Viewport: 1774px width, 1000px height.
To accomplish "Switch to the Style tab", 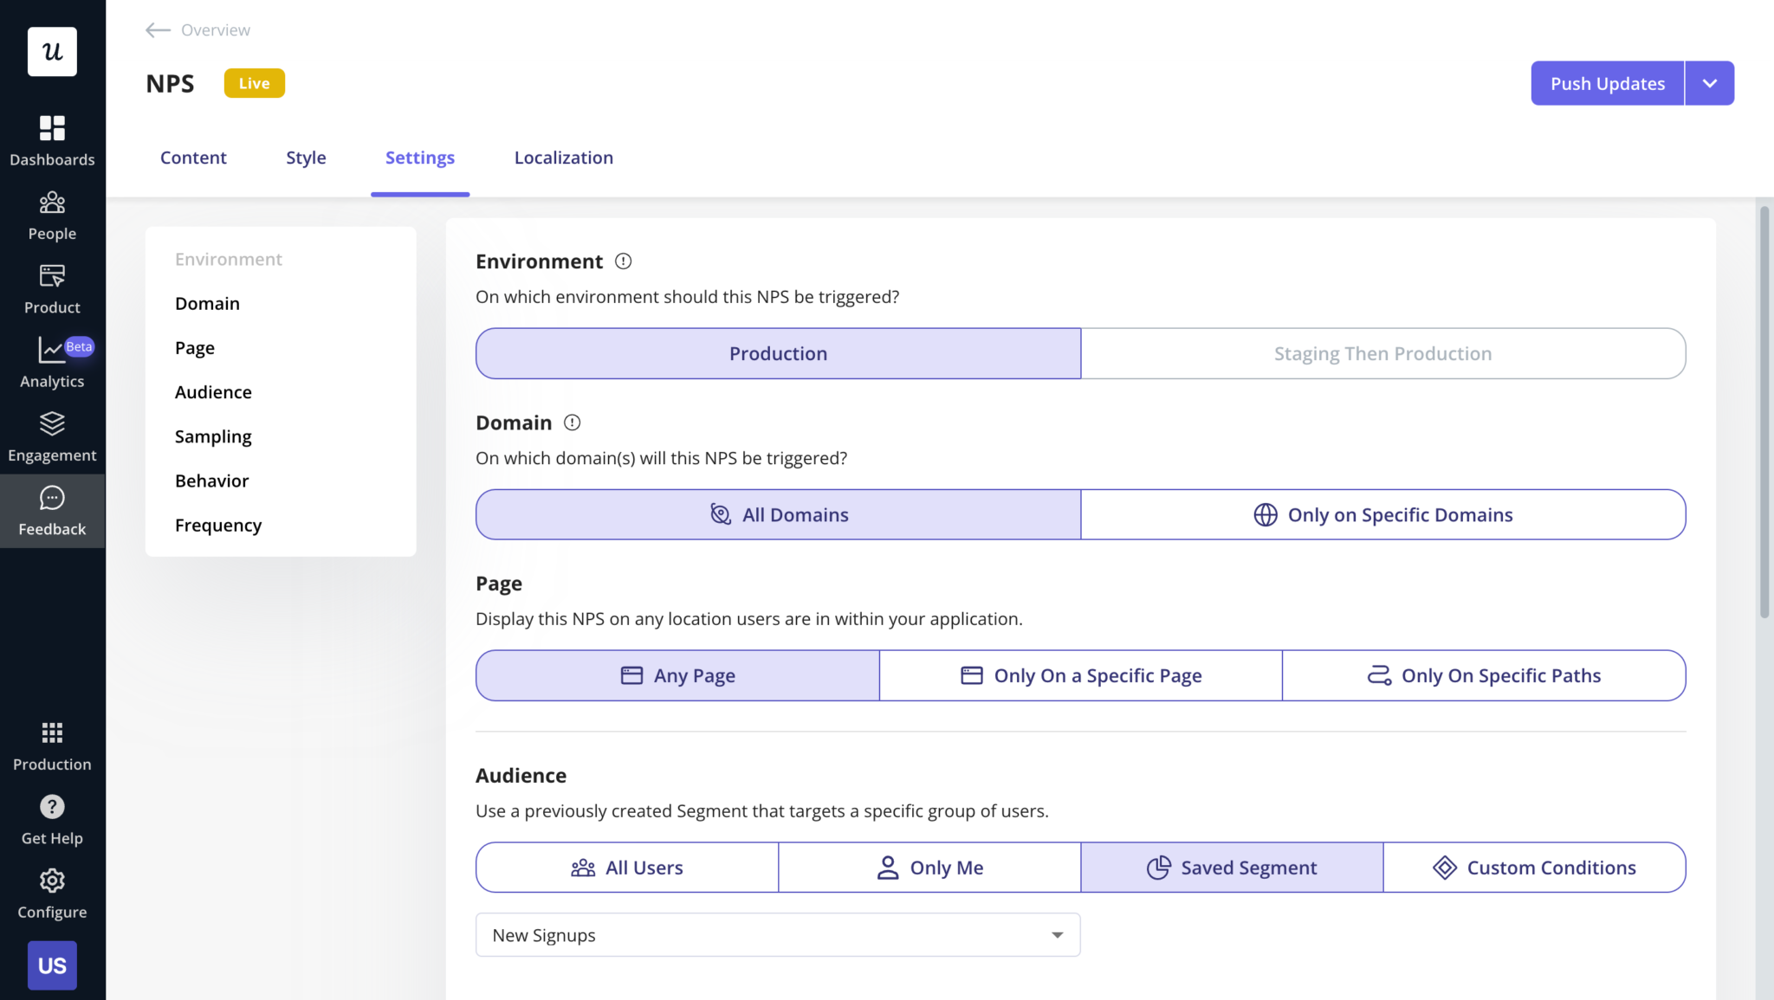I will [x=306, y=157].
